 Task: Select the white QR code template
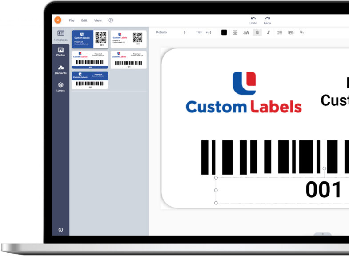click(128, 39)
